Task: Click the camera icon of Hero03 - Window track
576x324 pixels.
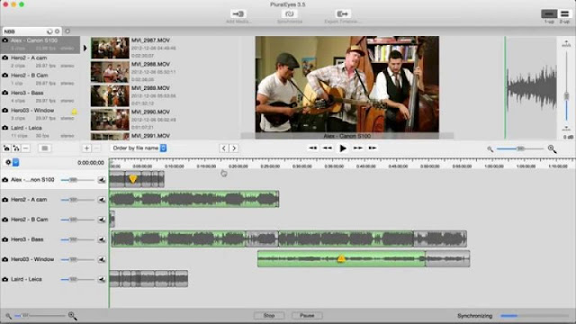Action: click(5, 259)
